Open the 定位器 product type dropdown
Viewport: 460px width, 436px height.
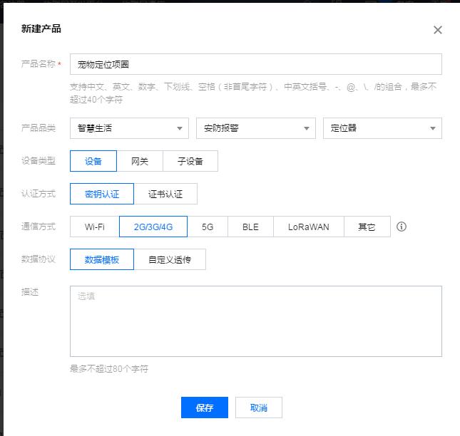pos(382,128)
